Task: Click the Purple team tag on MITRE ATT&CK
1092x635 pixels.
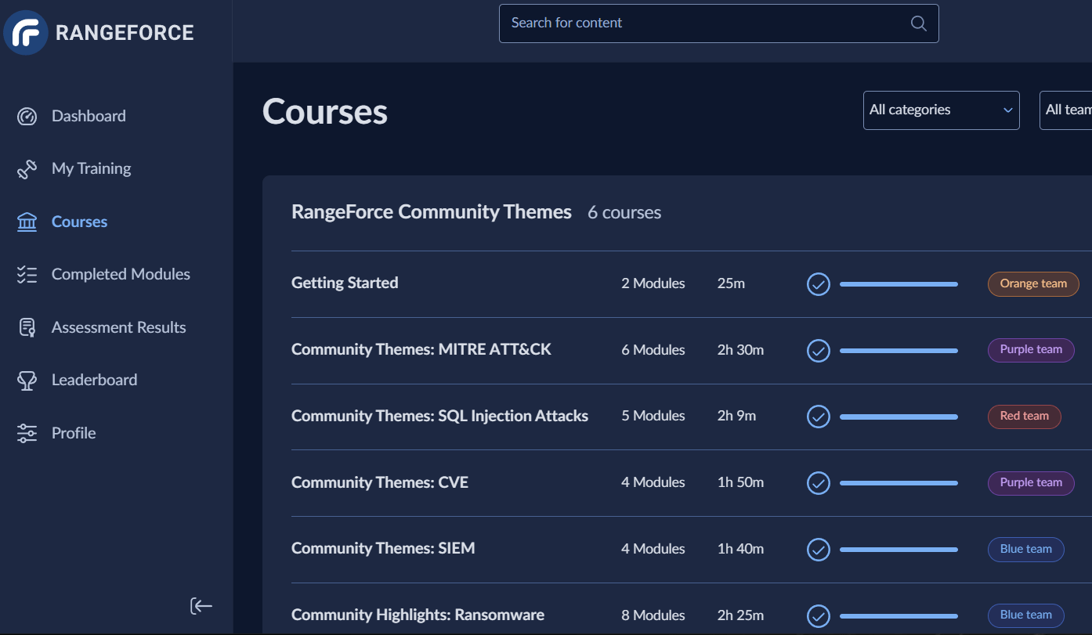Action: pos(1031,350)
